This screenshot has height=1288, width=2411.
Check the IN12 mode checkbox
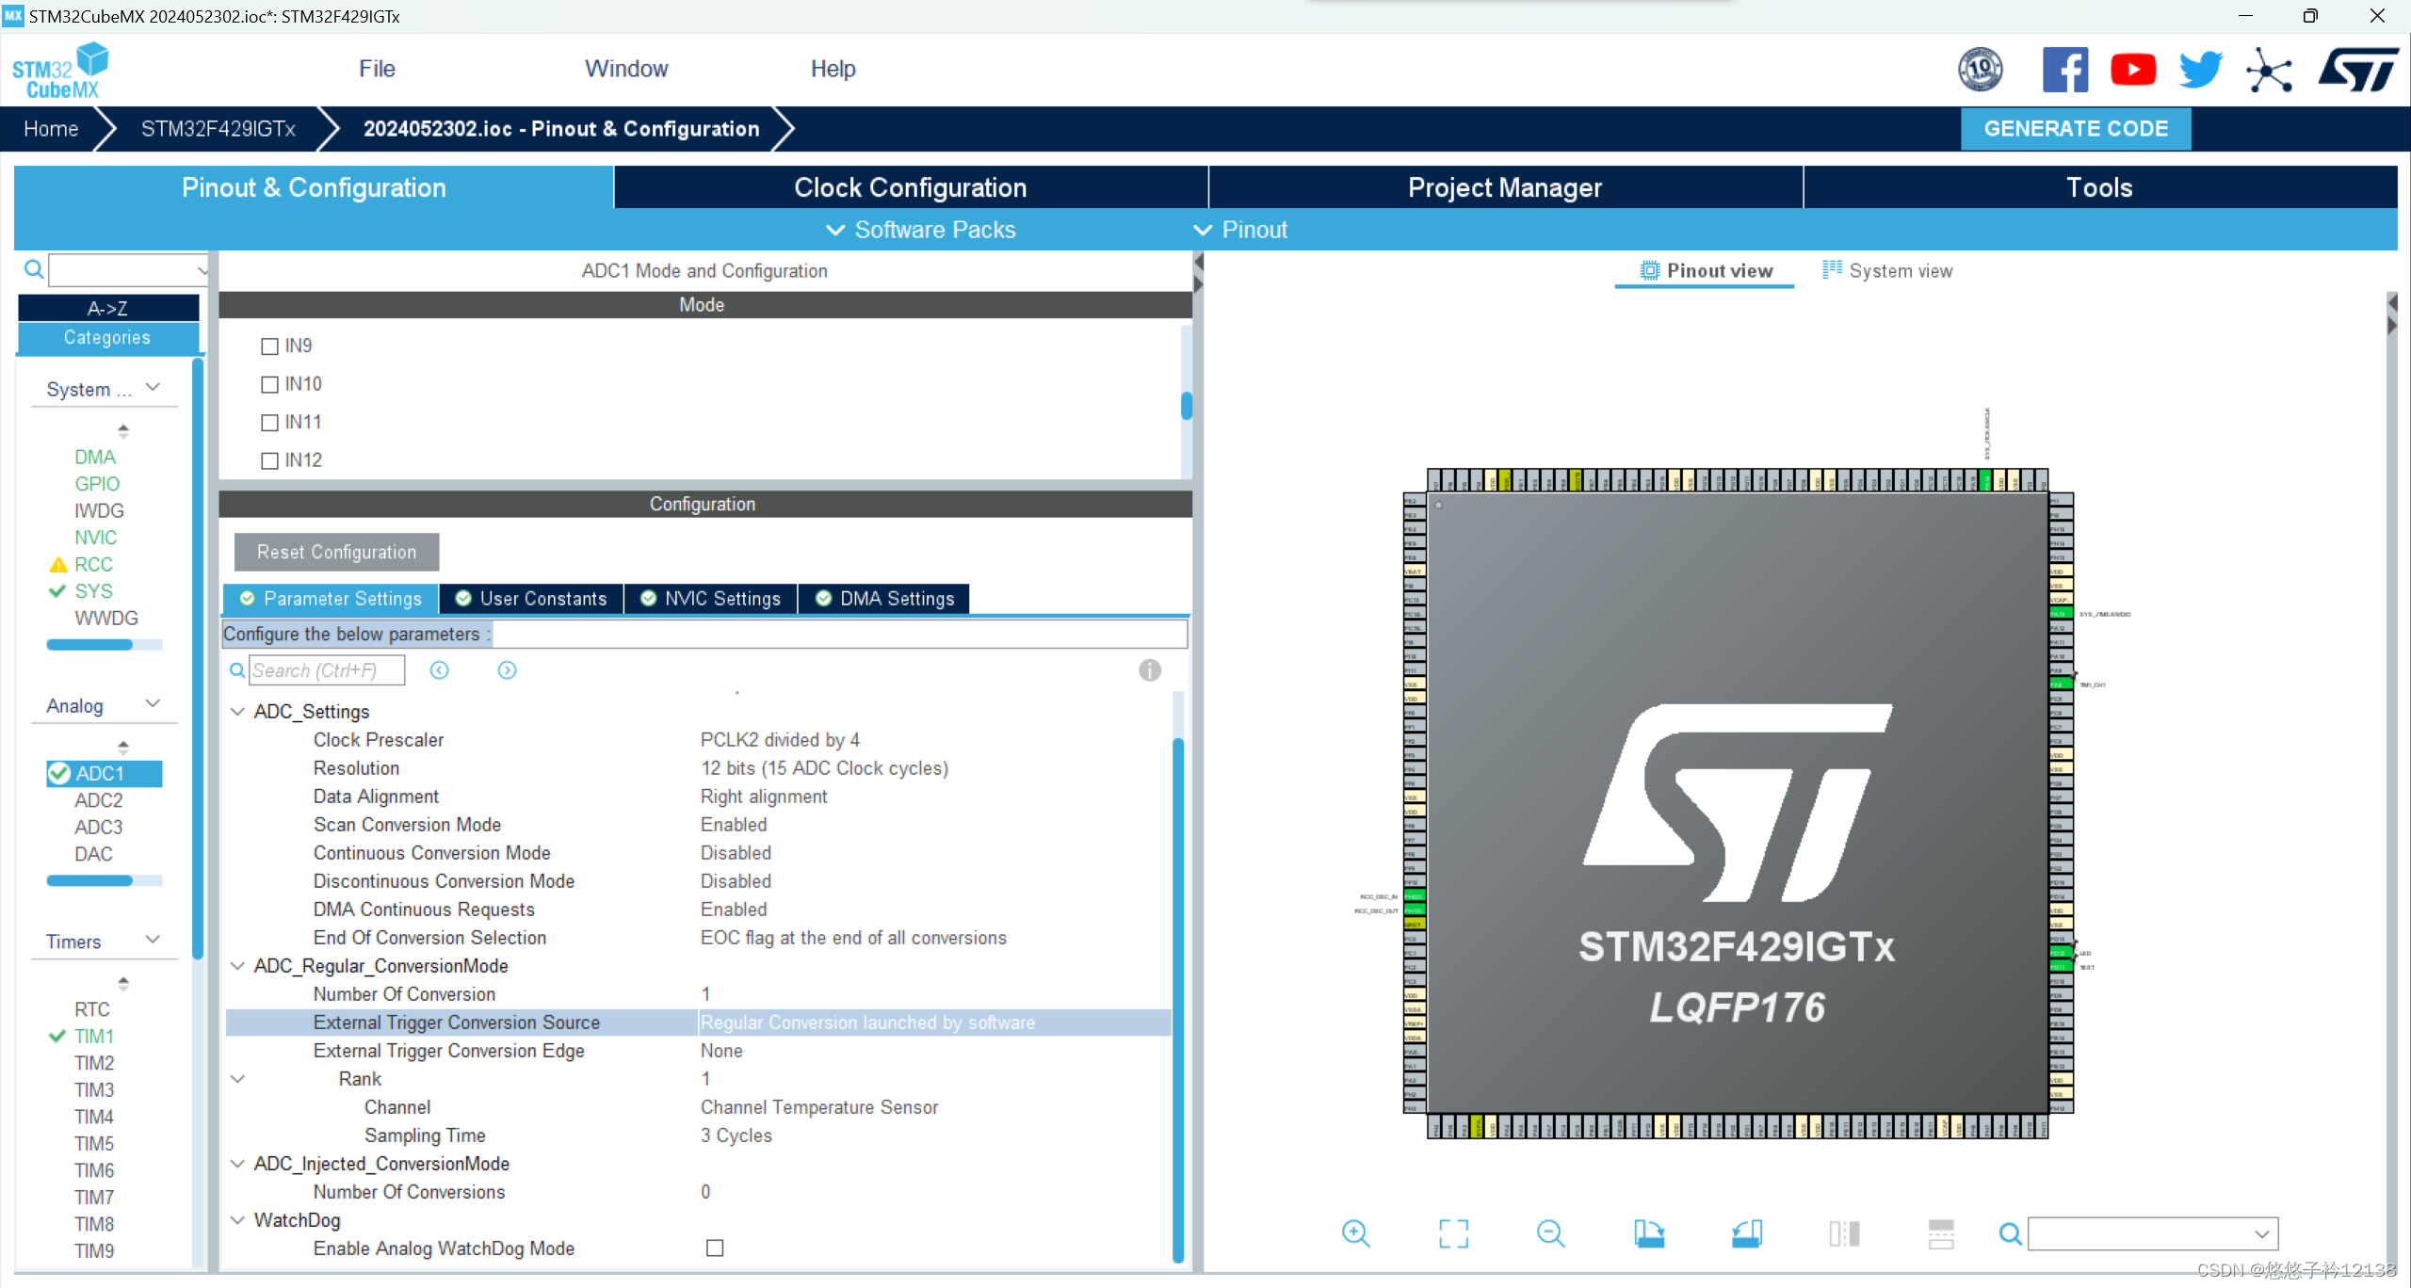pyautogui.click(x=269, y=460)
